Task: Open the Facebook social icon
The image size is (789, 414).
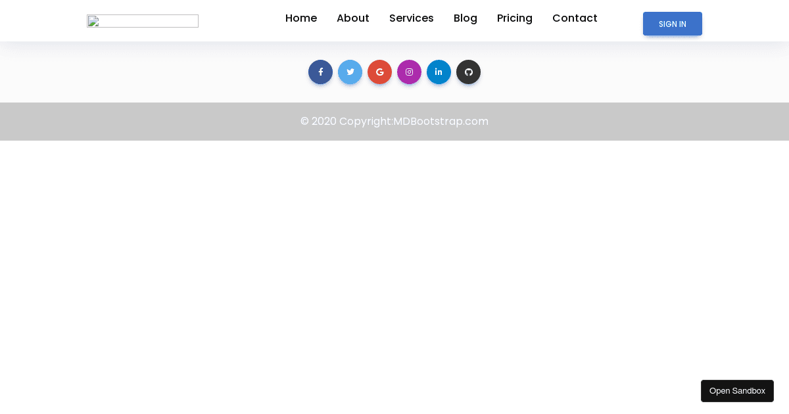Action: pyautogui.click(x=320, y=72)
